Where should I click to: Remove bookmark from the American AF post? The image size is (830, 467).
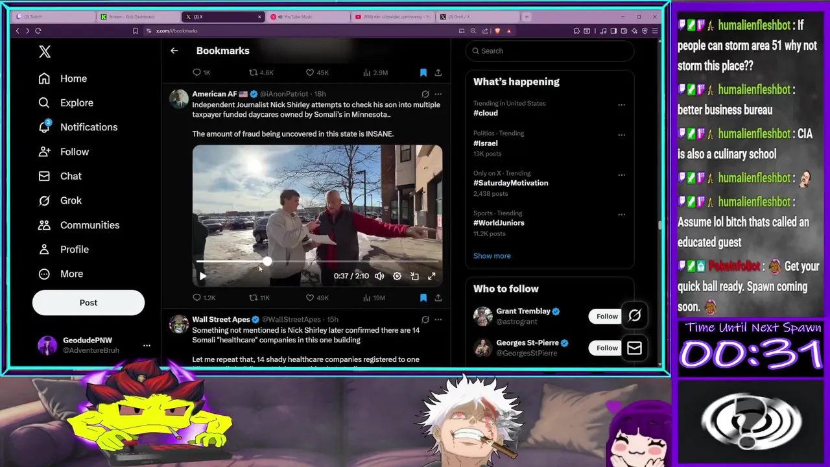point(423,298)
